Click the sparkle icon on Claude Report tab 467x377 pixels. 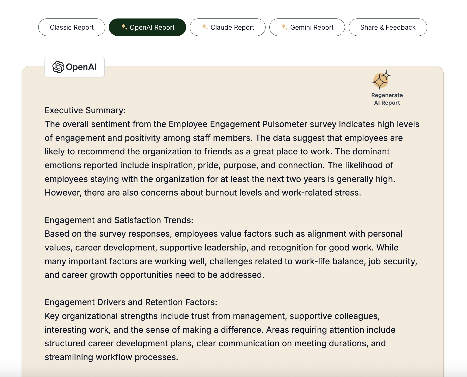coord(205,27)
